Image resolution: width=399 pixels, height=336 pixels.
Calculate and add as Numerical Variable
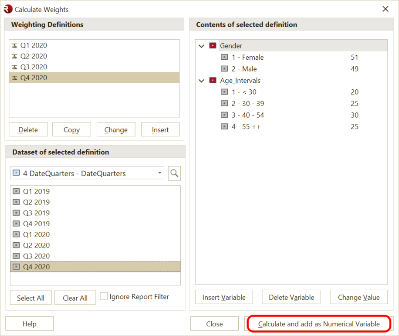(319, 323)
